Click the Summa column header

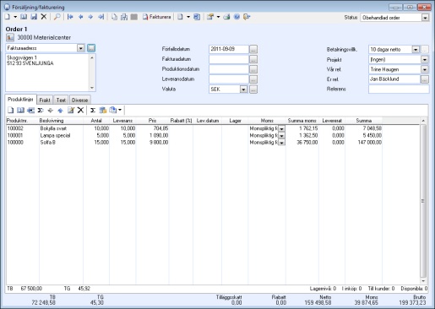point(363,121)
